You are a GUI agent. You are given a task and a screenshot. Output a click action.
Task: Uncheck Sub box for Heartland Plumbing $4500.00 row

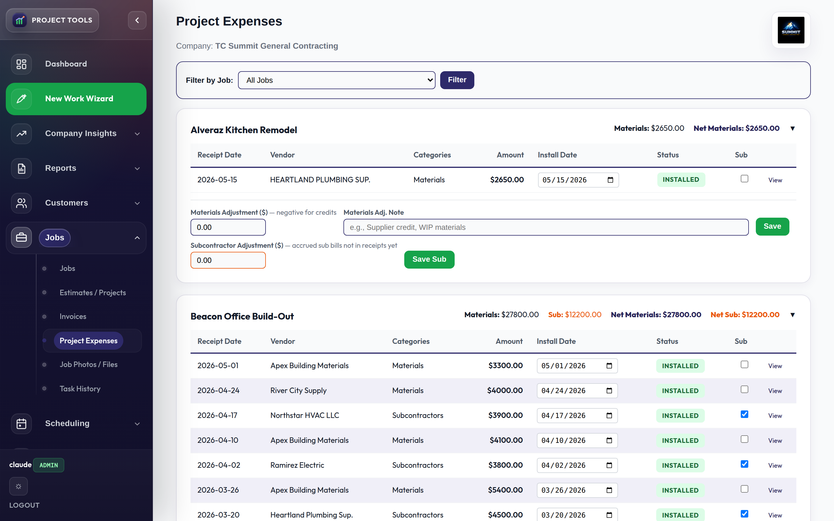point(745,514)
